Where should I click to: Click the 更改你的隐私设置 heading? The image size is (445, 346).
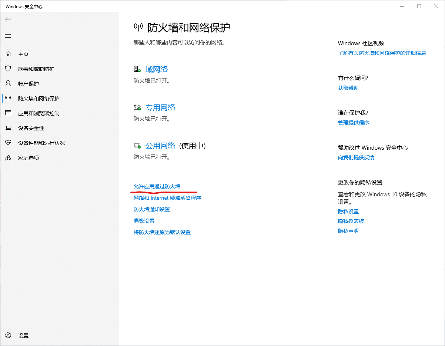tap(360, 182)
